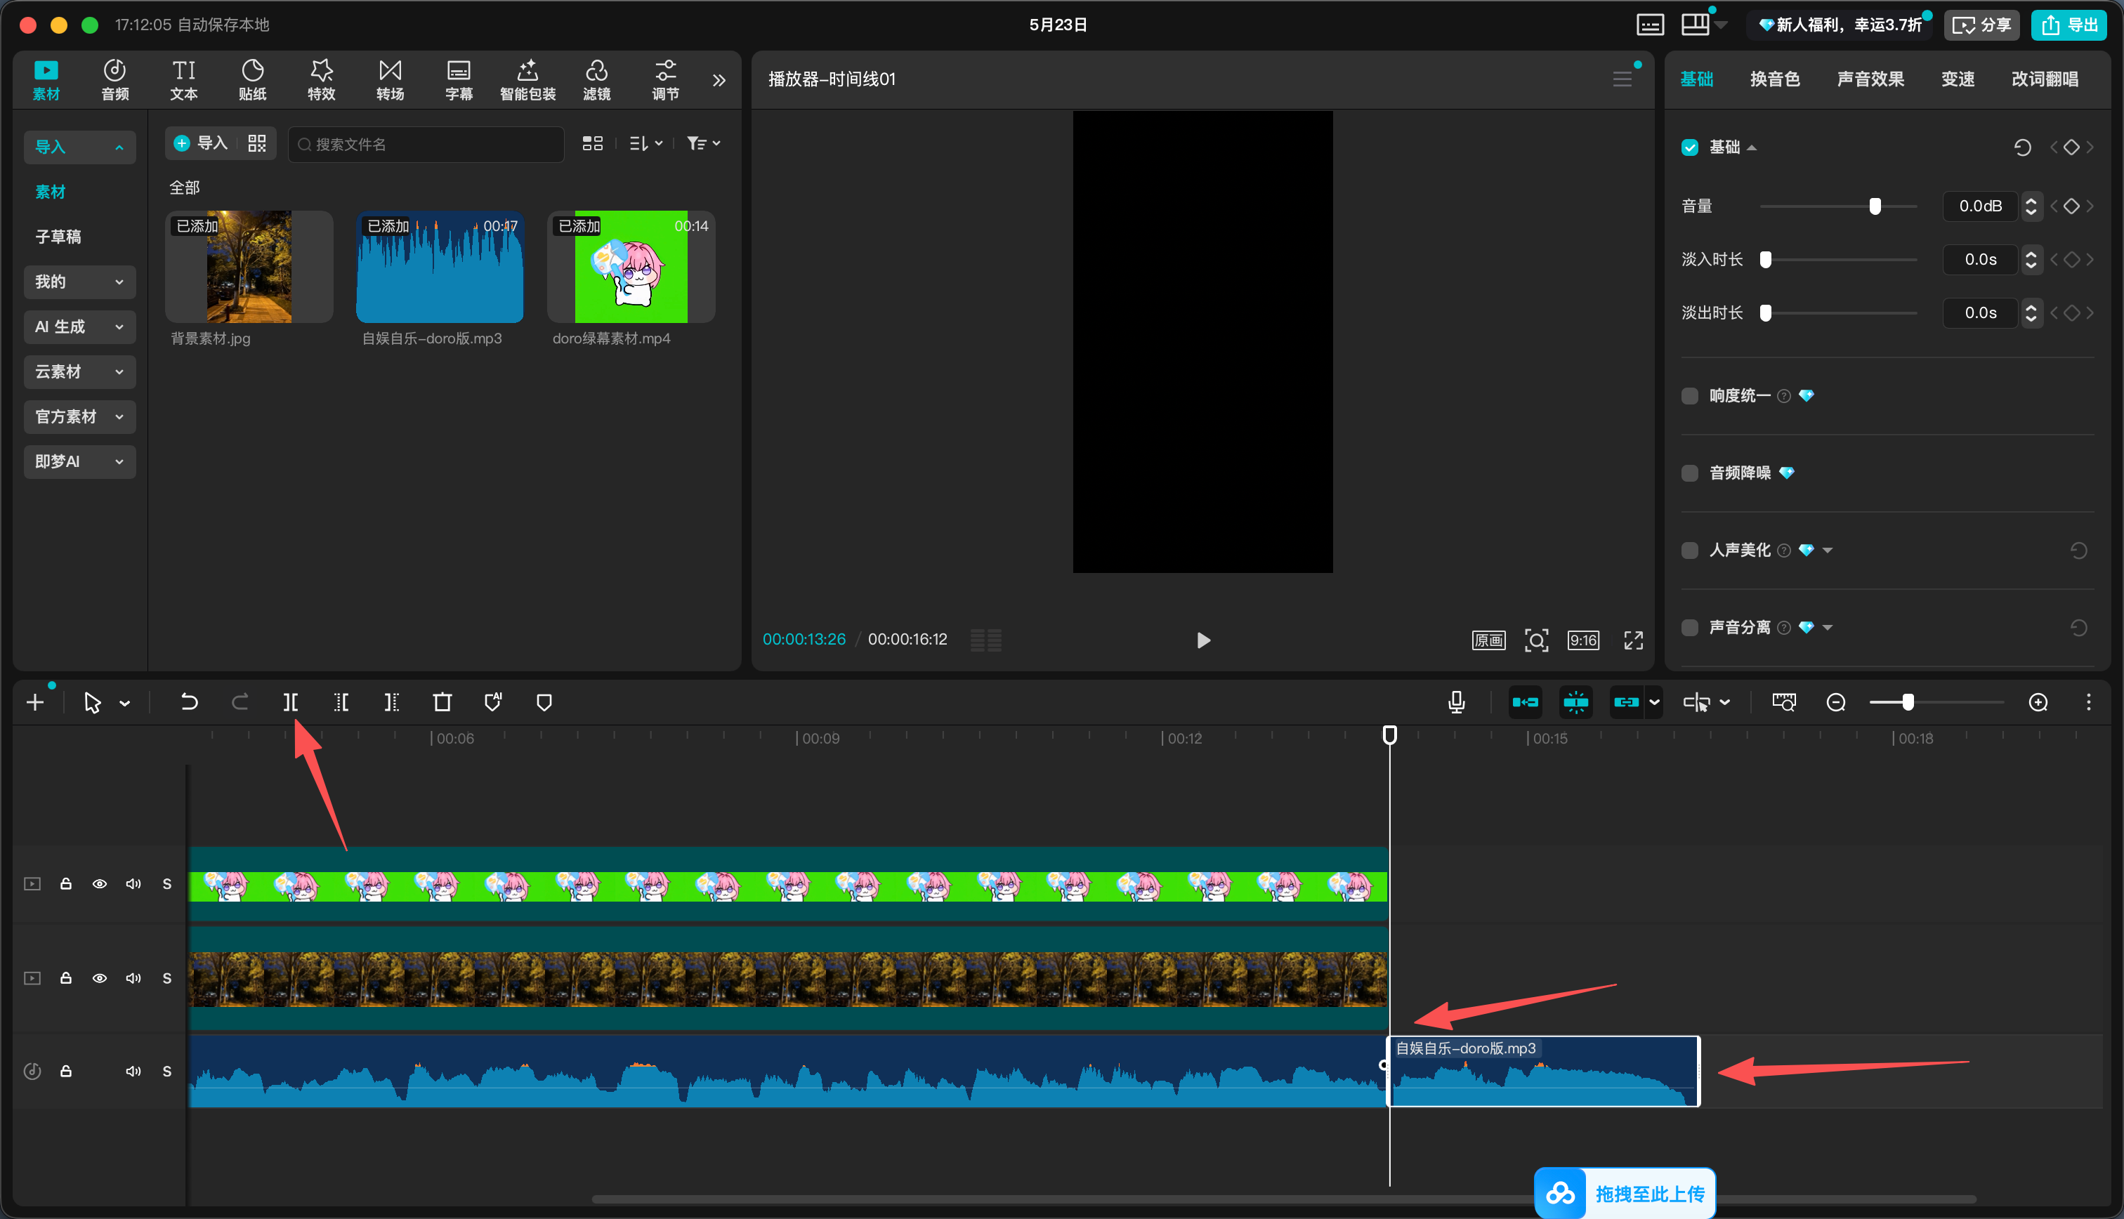This screenshot has height=1219, width=2124.
Task: Open the 调节 adjustment panel
Action: click(x=666, y=79)
